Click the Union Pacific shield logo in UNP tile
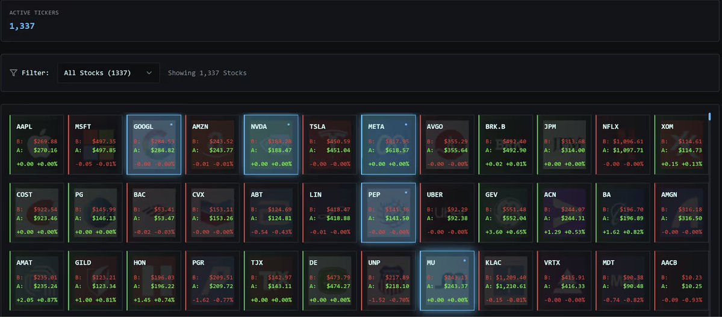Image resolution: width=722 pixels, height=317 pixels. 389,281
